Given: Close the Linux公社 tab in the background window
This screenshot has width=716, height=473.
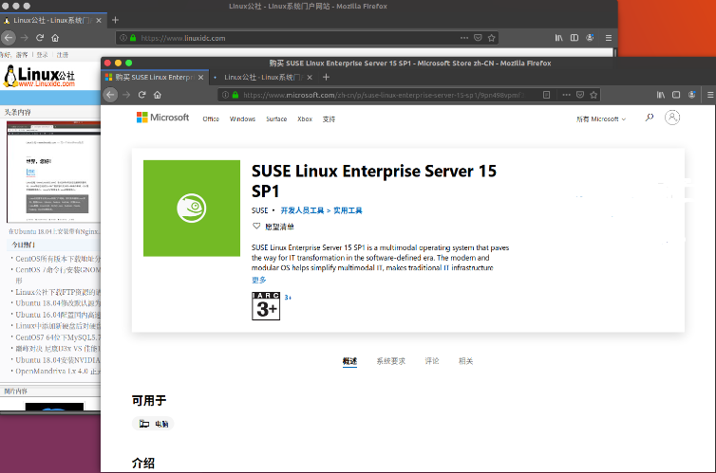Looking at the screenshot, I should tap(99, 21).
